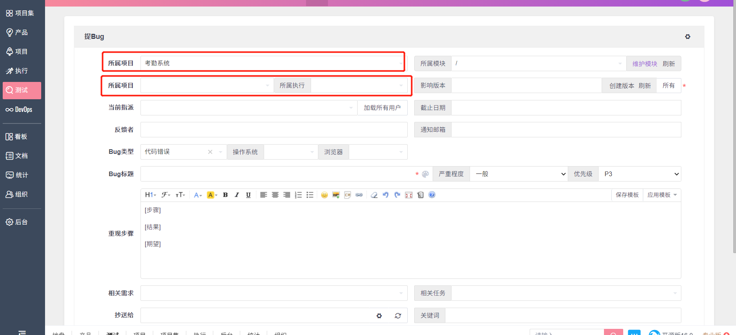
Task: Open the 严重程度 select showing 一般
Action: (519, 174)
